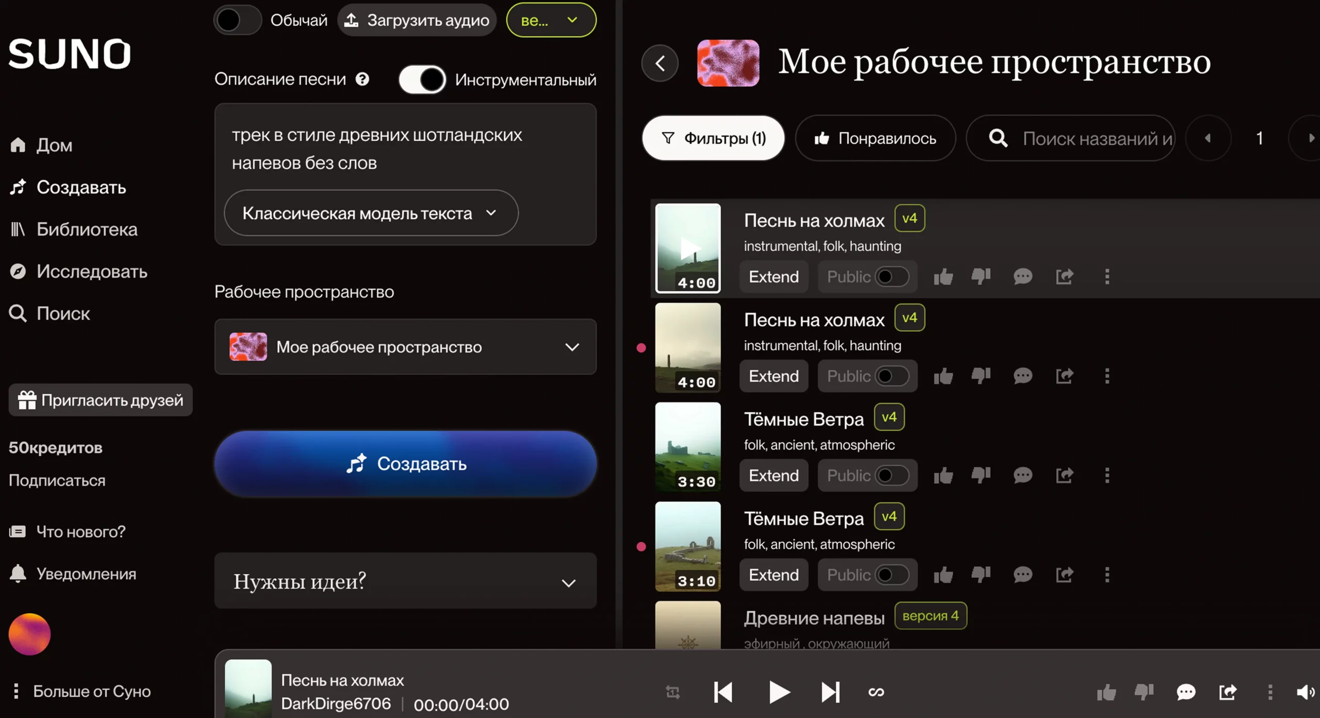This screenshot has width=1320, height=718.
Task: Go to Исследовать in sidebar
Action: [x=91, y=272]
